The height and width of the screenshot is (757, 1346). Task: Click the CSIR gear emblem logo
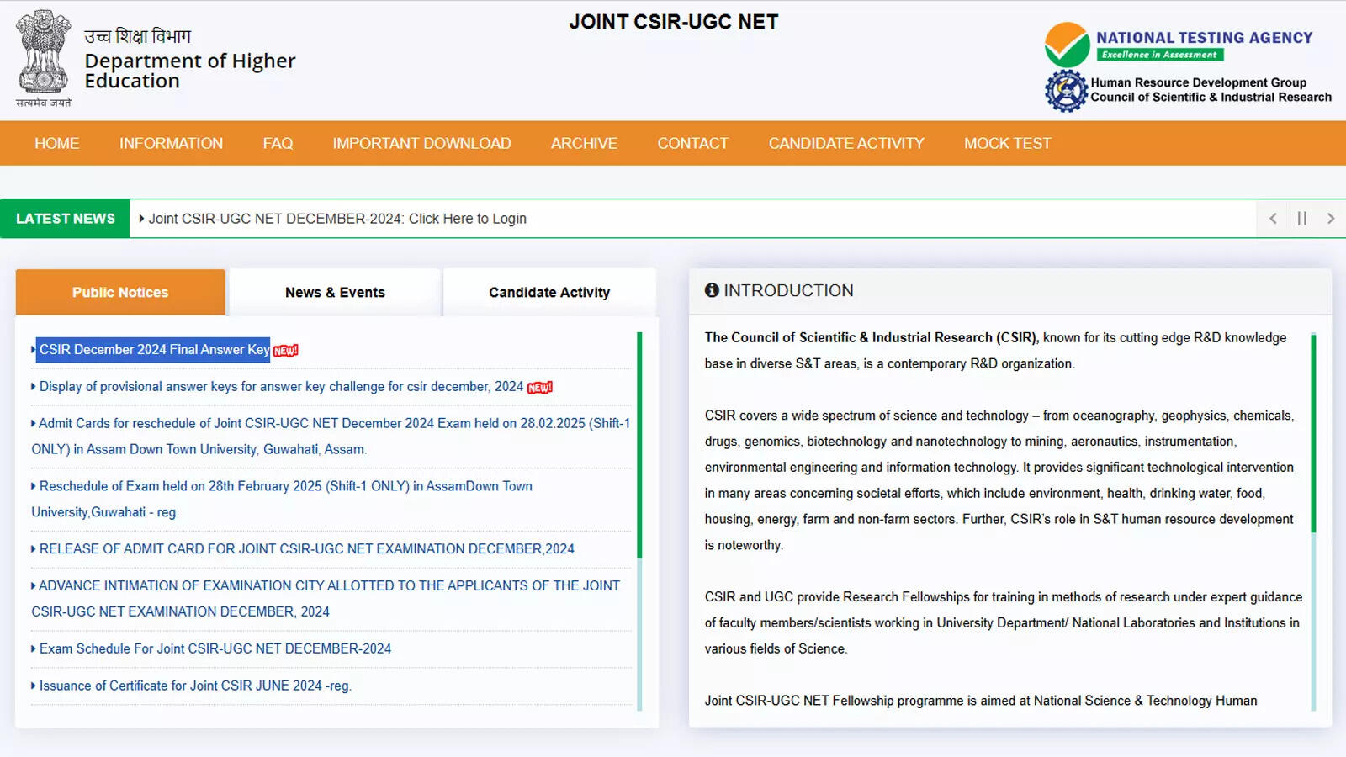[1066, 91]
